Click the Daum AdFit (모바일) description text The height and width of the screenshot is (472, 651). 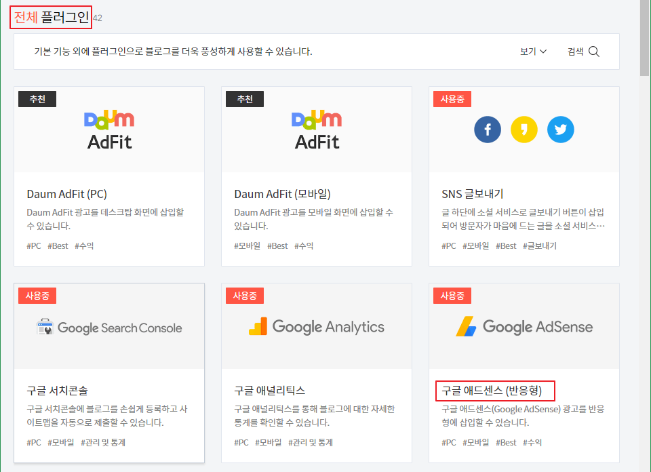(314, 219)
